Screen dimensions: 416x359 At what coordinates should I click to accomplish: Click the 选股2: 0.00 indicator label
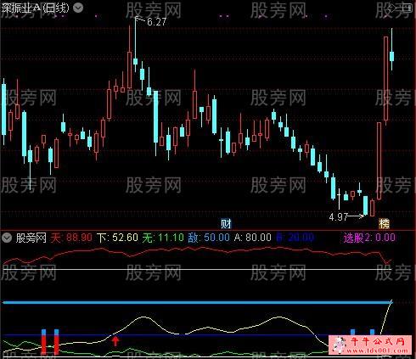click(x=369, y=238)
